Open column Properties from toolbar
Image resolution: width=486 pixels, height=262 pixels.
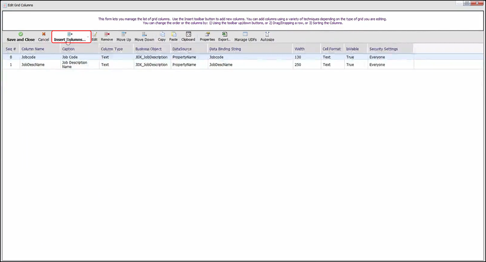207,37
